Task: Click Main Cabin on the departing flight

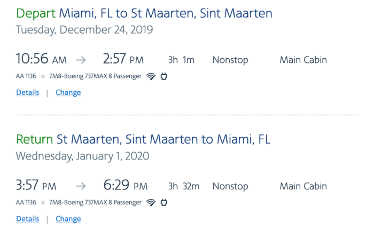Action: 303,60
